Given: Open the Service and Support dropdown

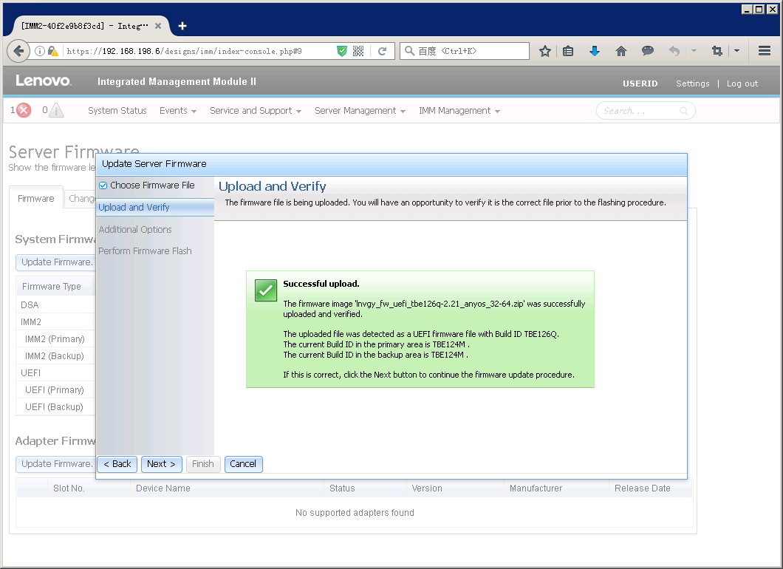Looking at the screenshot, I should coord(255,111).
